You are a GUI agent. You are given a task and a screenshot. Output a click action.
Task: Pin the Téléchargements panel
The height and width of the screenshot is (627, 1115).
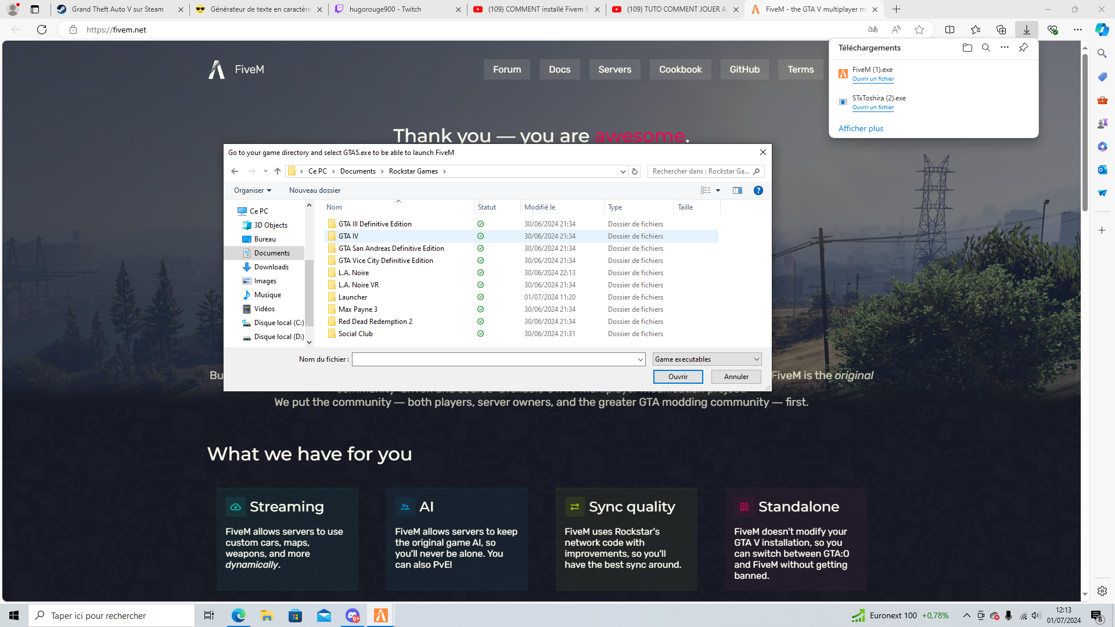pos(1023,48)
